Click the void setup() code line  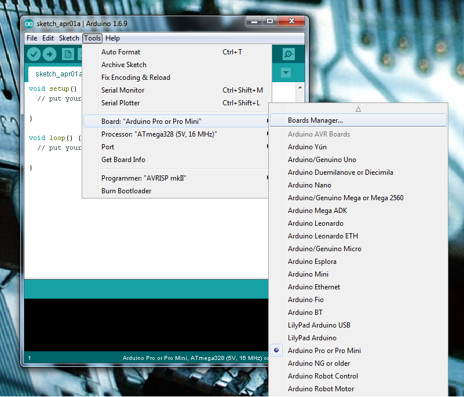(53, 89)
